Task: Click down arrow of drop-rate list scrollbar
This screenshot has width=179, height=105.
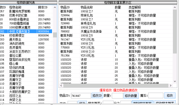Action: point(175,81)
